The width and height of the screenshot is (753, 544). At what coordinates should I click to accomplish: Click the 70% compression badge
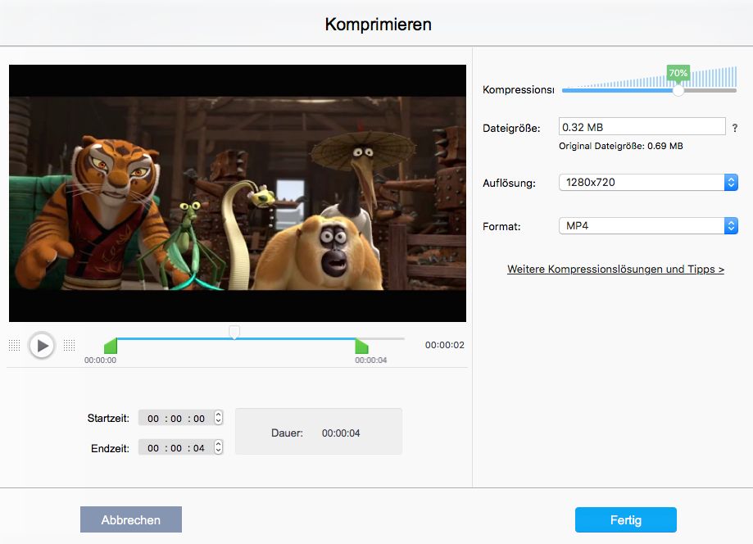(678, 73)
